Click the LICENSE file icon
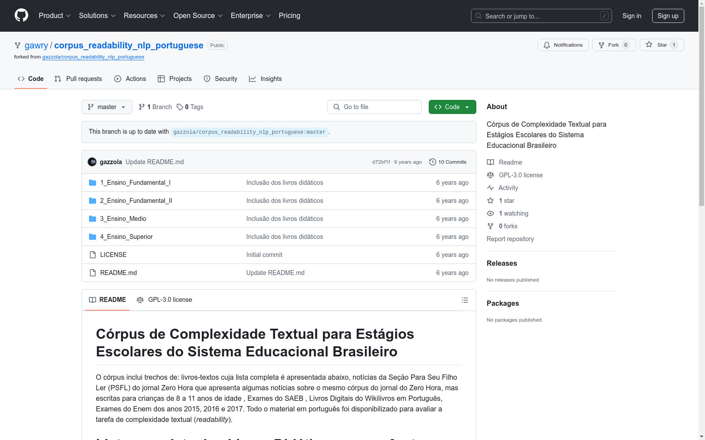 [93, 255]
